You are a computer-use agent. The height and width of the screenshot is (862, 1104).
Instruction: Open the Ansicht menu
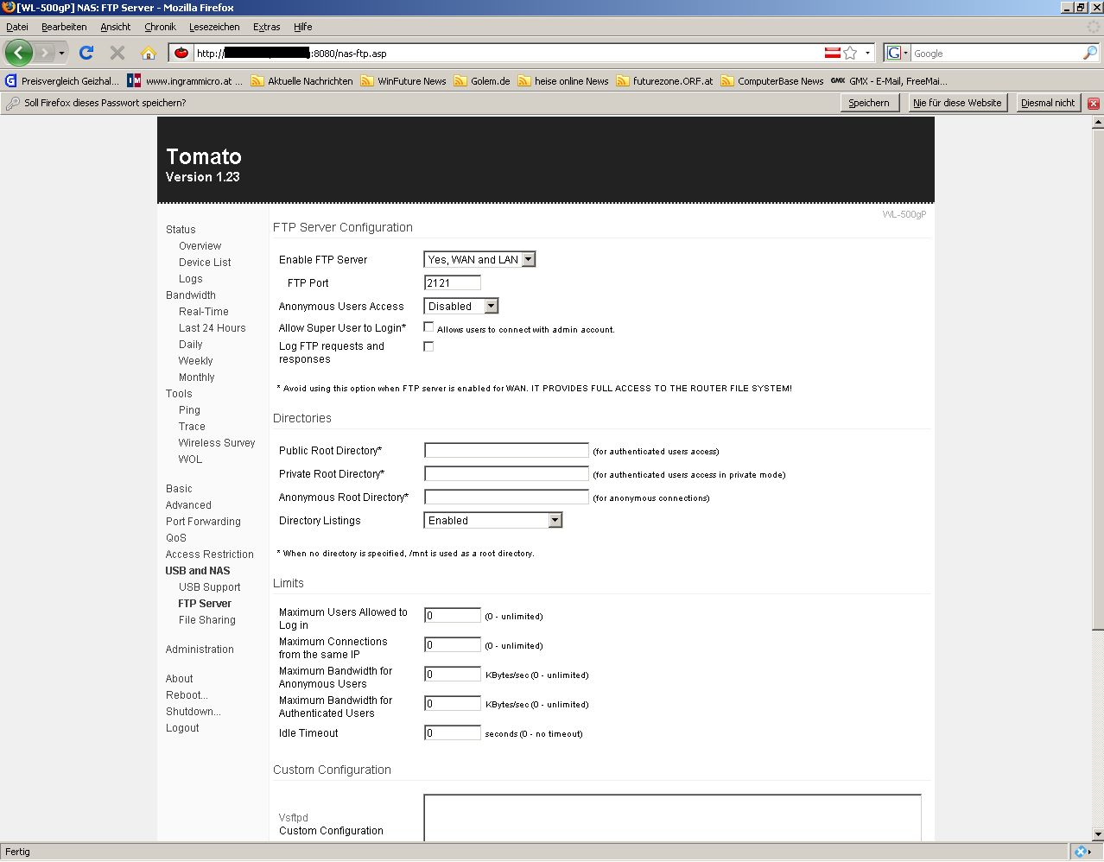[116, 27]
